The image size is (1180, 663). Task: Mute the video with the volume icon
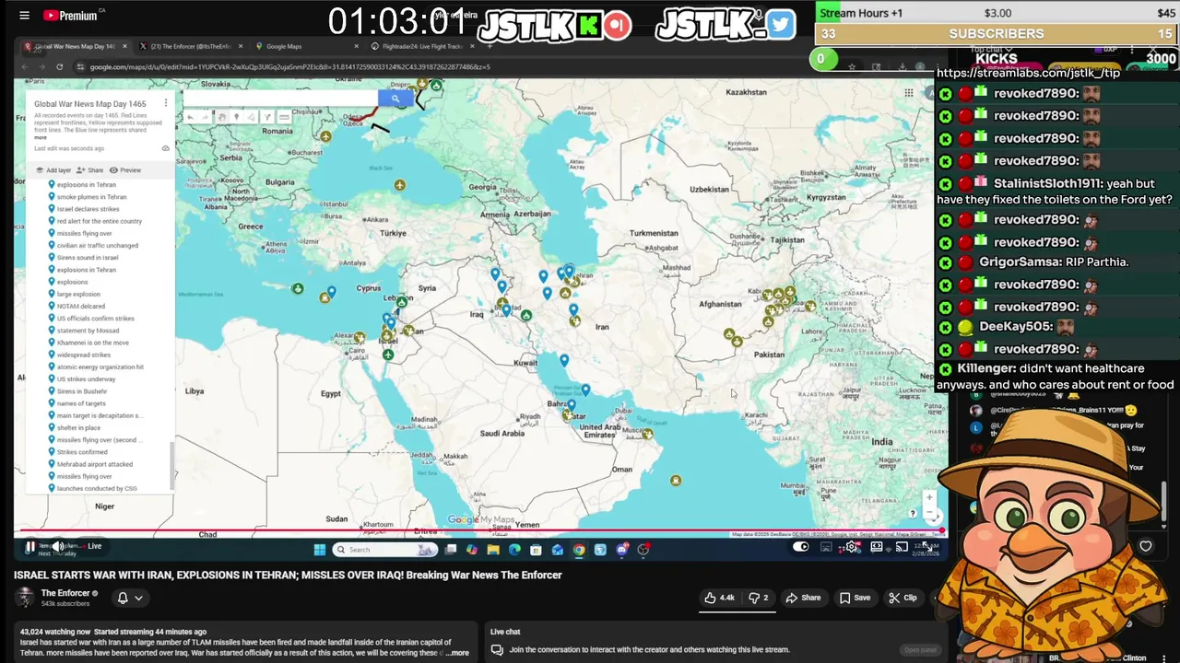[57, 546]
